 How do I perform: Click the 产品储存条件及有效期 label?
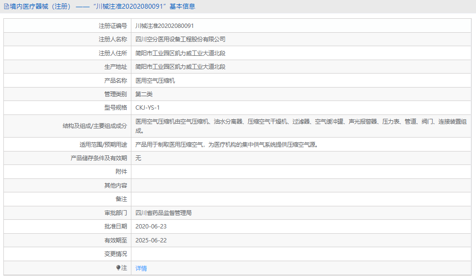(x=99, y=158)
